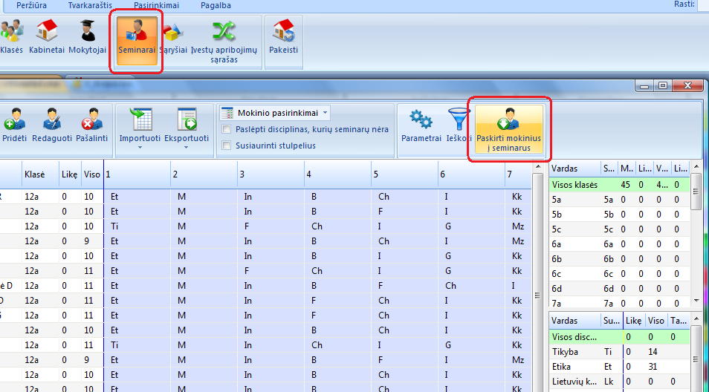Viewport: 709px width, 392px height.
Task: Enable Paslėpti disciplinas, kurių seminarų nėra checkbox
Action: [228, 129]
